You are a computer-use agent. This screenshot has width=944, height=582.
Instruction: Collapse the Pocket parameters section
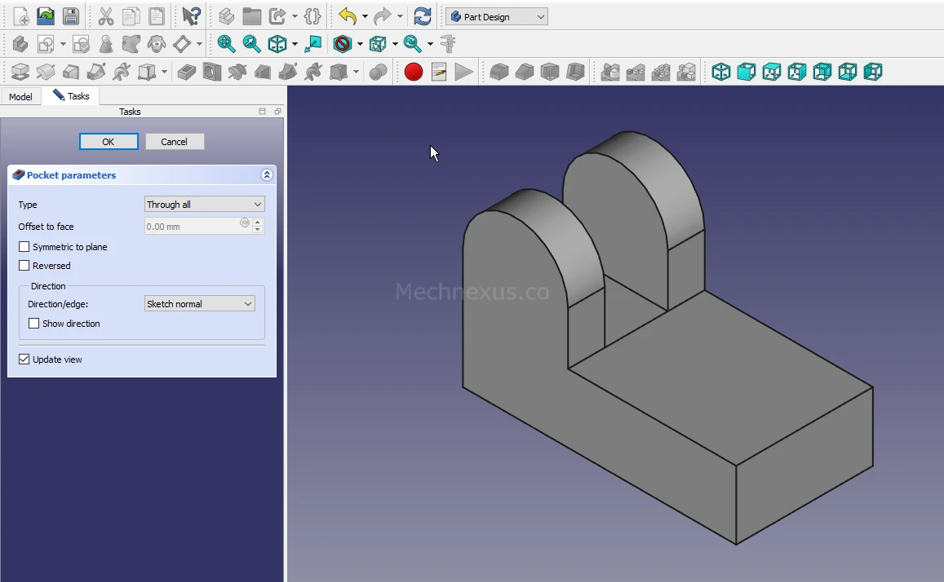click(267, 175)
